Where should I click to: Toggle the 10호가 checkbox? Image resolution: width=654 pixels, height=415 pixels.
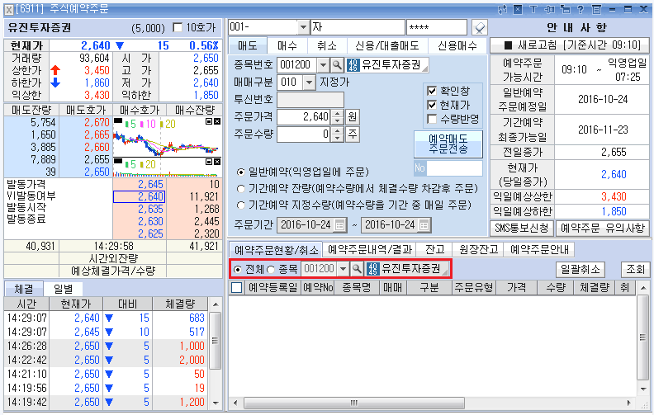click(178, 28)
